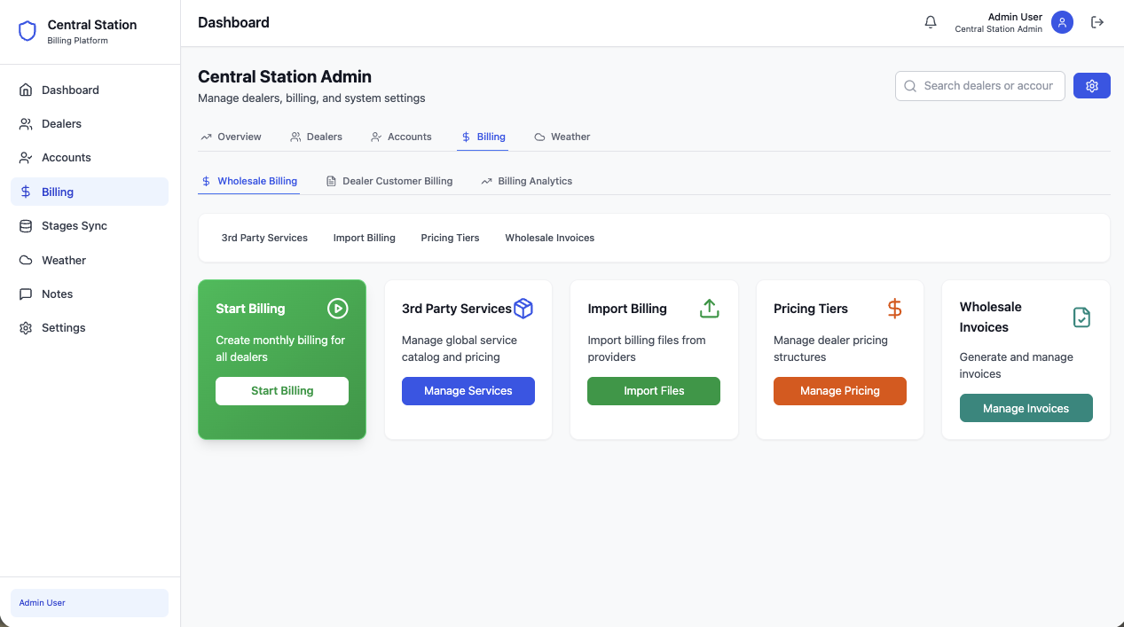This screenshot has height=627, width=1124.
Task: Select Stages Sync in the sidebar
Action: point(90,225)
